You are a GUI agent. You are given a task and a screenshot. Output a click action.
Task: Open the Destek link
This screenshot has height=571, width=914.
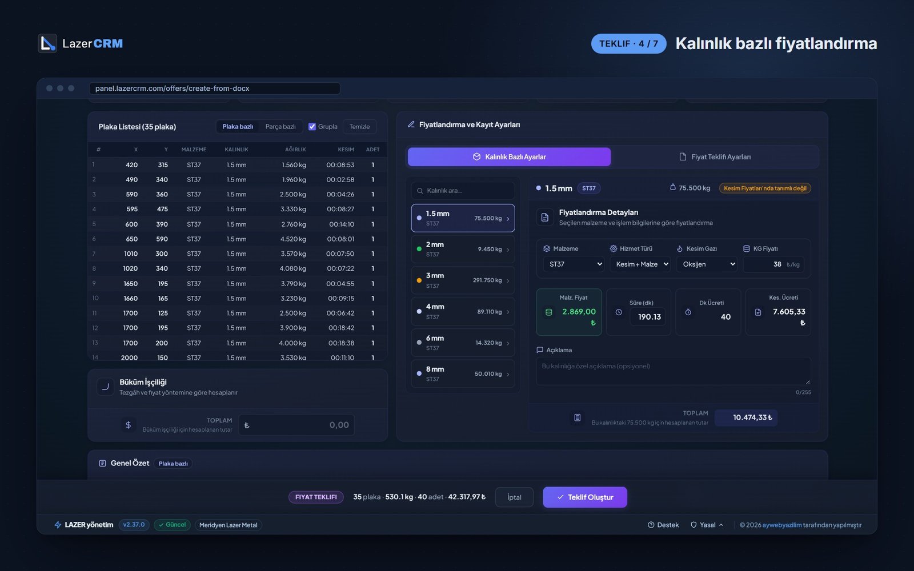pyautogui.click(x=663, y=525)
